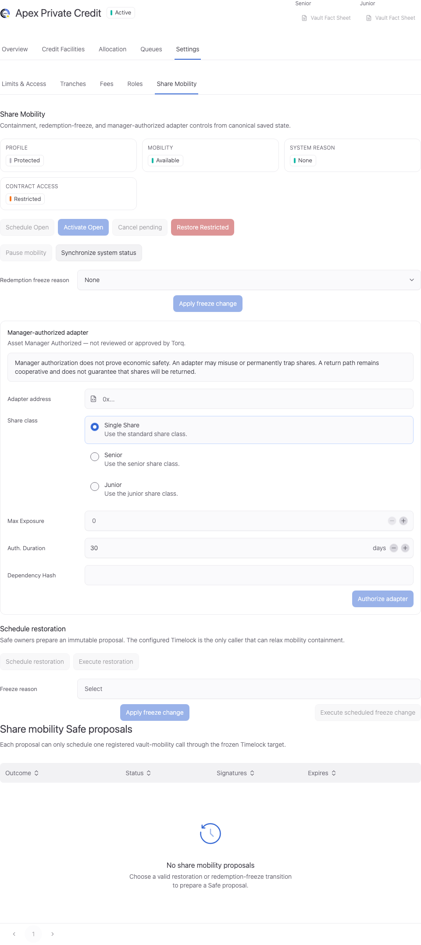Viewport: 421px width, 945px height.
Task: Click the Schedule Open button
Action: coord(27,227)
